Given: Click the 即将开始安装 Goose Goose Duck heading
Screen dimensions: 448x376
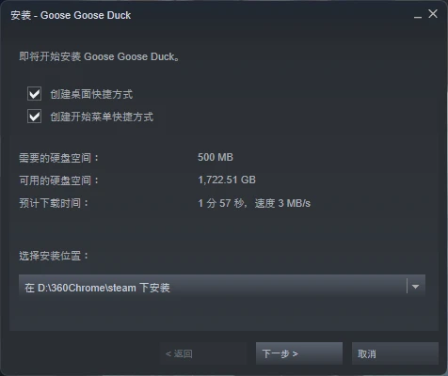Looking at the screenshot, I should (x=99, y=56).
